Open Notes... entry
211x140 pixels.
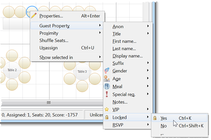pos(128,102)
